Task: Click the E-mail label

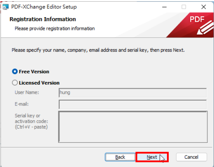Action: coord(22,104)
